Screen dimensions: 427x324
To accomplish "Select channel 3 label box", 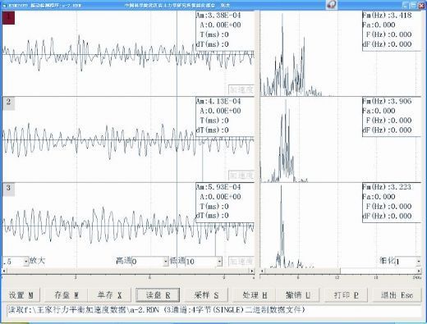I will (8, 189).
